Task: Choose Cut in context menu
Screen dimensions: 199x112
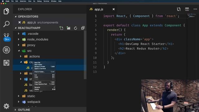Action: click(x=44, y=75)
